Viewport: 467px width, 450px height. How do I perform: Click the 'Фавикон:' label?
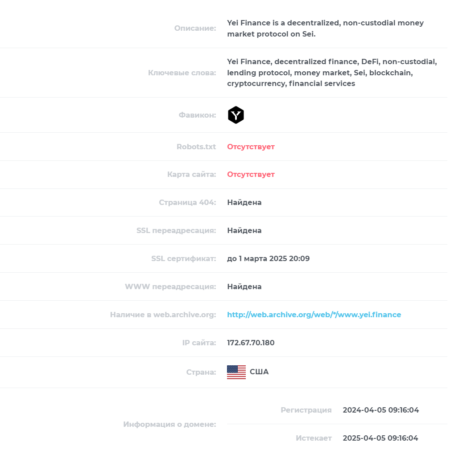[197, 115]
